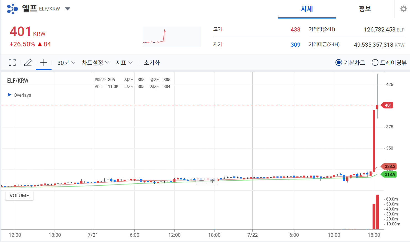Click the 425 price axis label
Image resolution: width=410 pixels, height=242 pixels.
click(389, 85)
